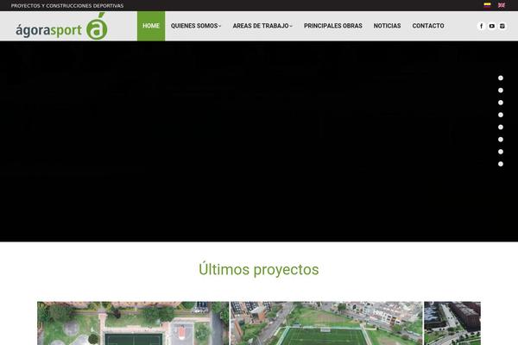Click the ágorasport logo

coord(61,27)
